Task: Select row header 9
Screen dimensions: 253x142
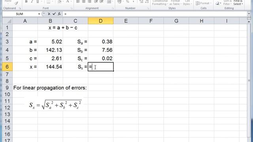Action: point(7,88)
